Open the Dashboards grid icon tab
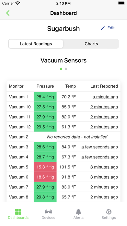The height and width of the screenshot is (226, 127). (x=18, y=212)
